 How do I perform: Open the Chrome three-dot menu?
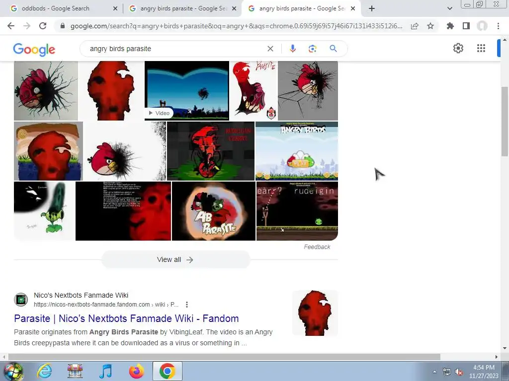pyautogui.click(x=498, y=26)
